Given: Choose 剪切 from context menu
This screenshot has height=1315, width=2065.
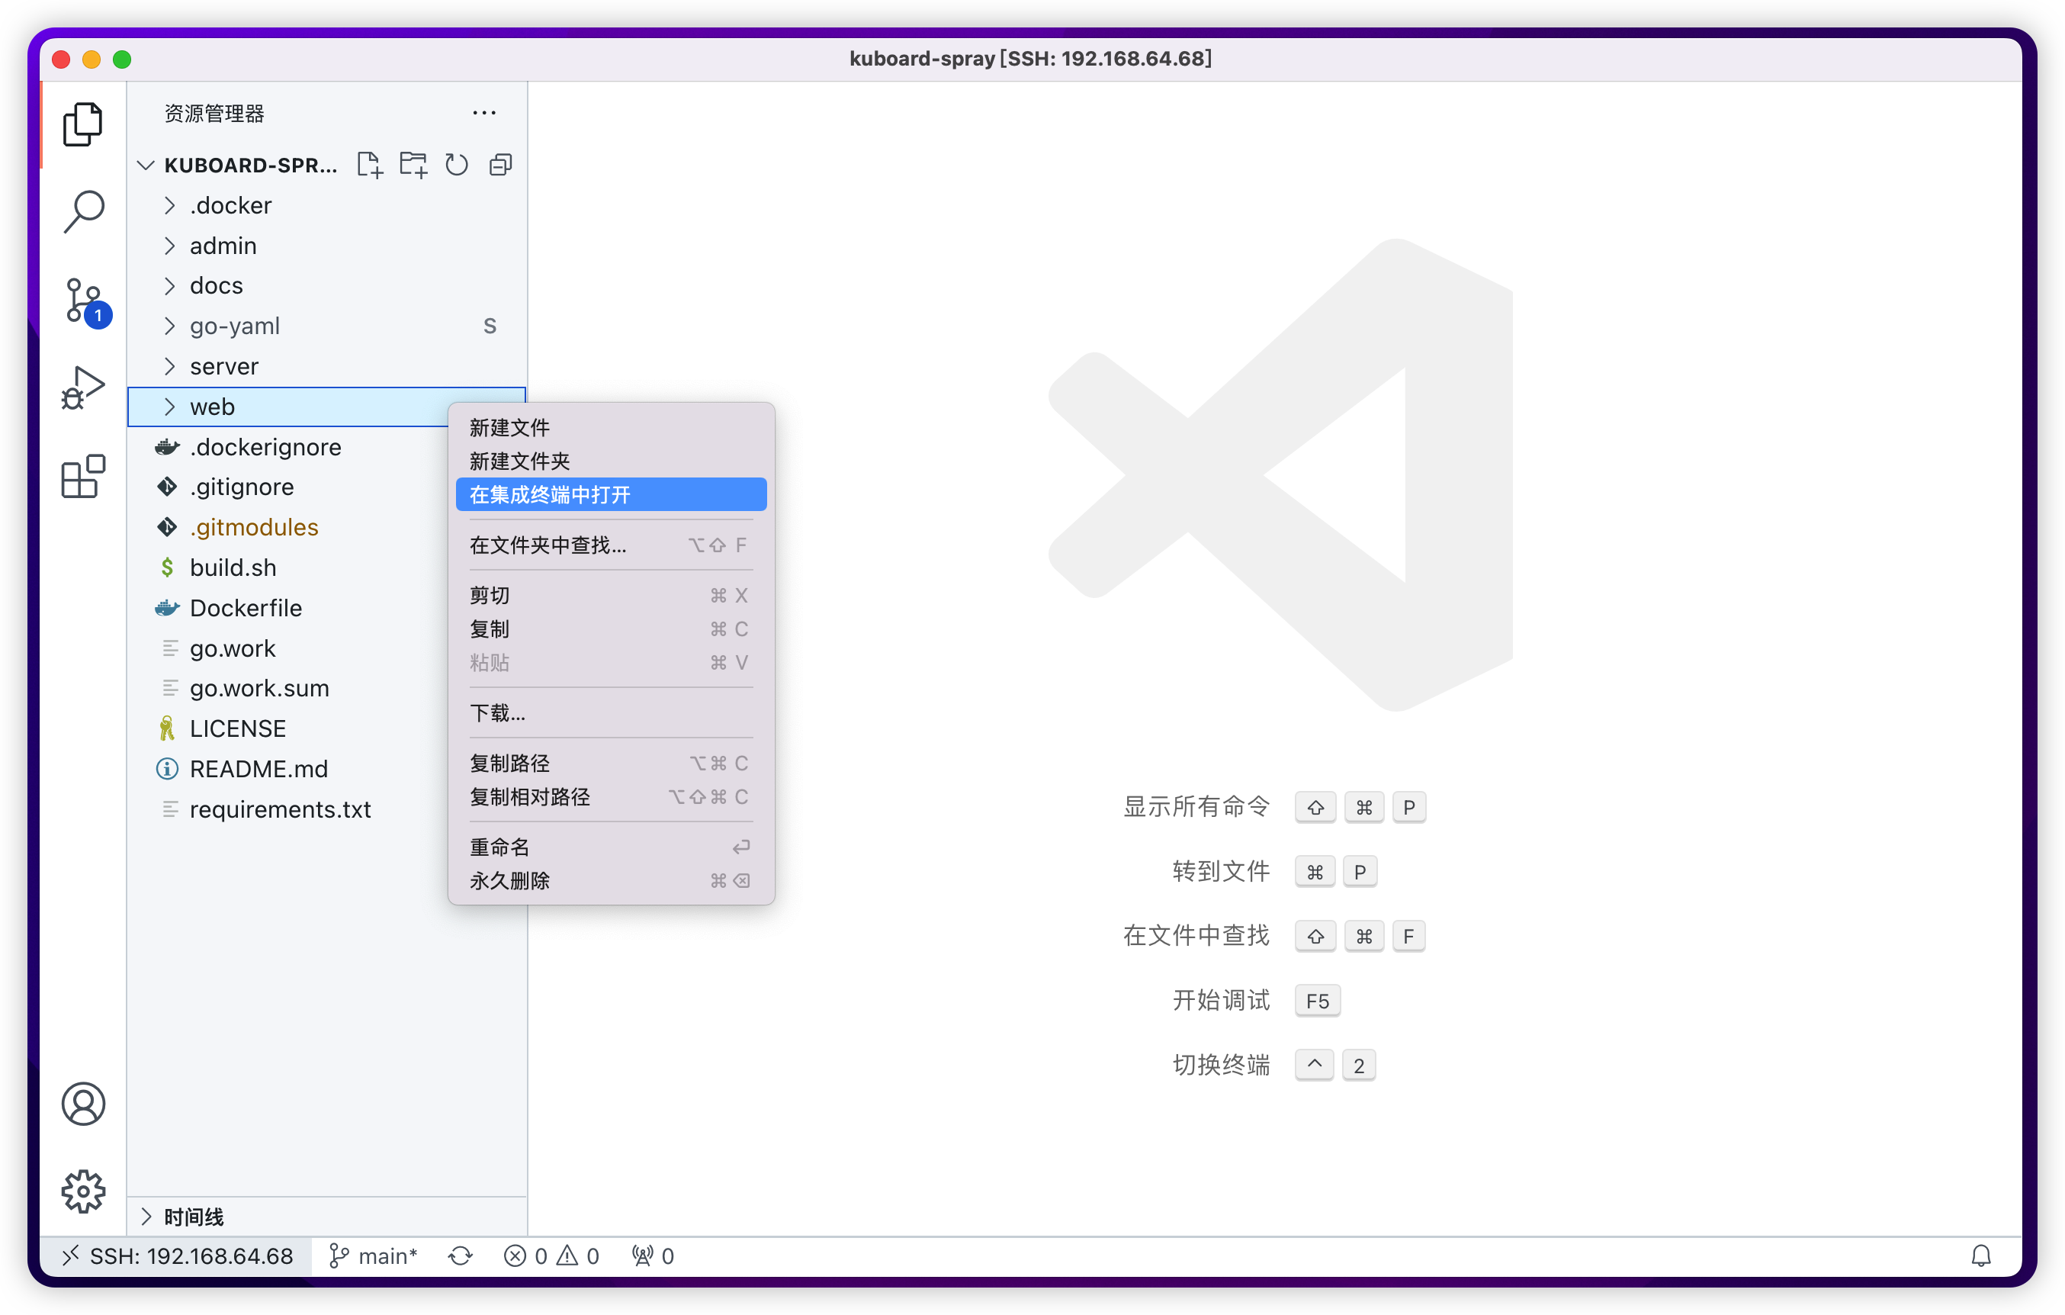Looking at the screenshot, I should (611, 595).
